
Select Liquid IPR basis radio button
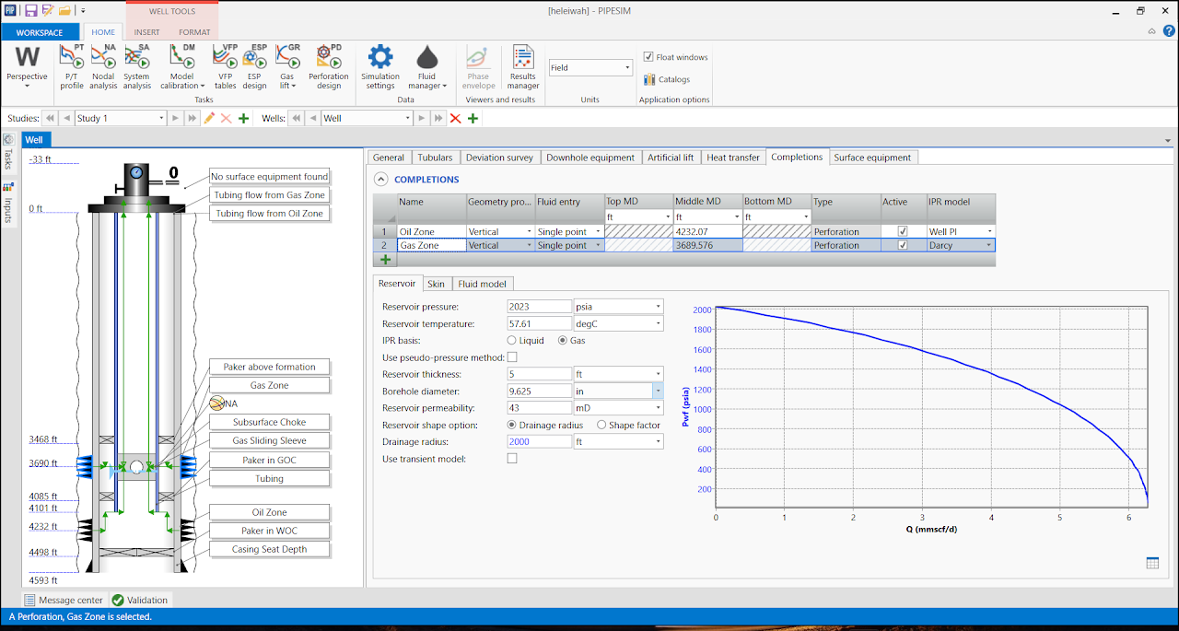pos(513,341)
